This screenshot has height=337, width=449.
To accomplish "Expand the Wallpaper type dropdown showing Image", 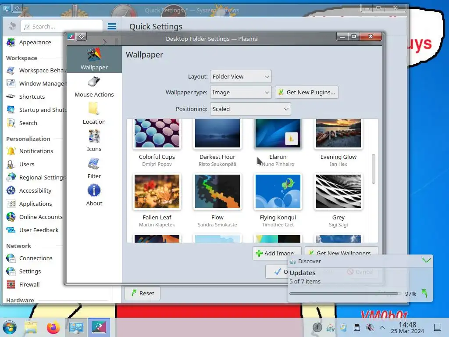I will (241, 92).
